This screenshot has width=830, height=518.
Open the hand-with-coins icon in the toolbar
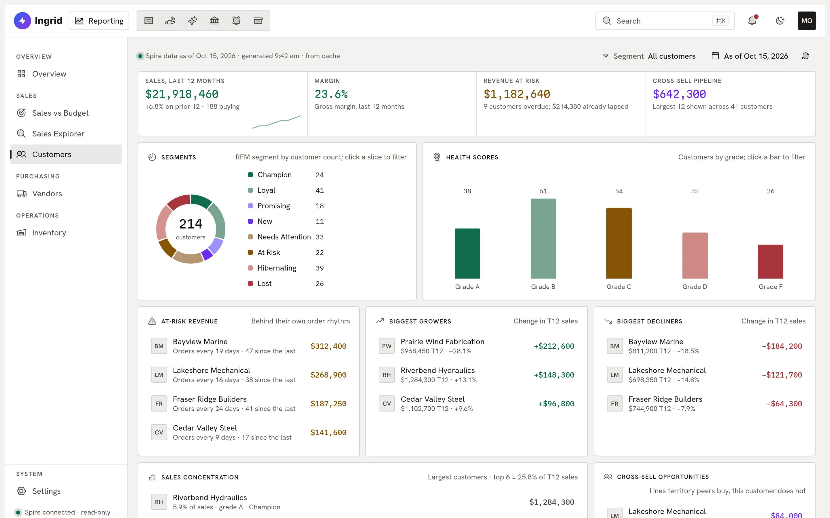(x=170, y=21)
